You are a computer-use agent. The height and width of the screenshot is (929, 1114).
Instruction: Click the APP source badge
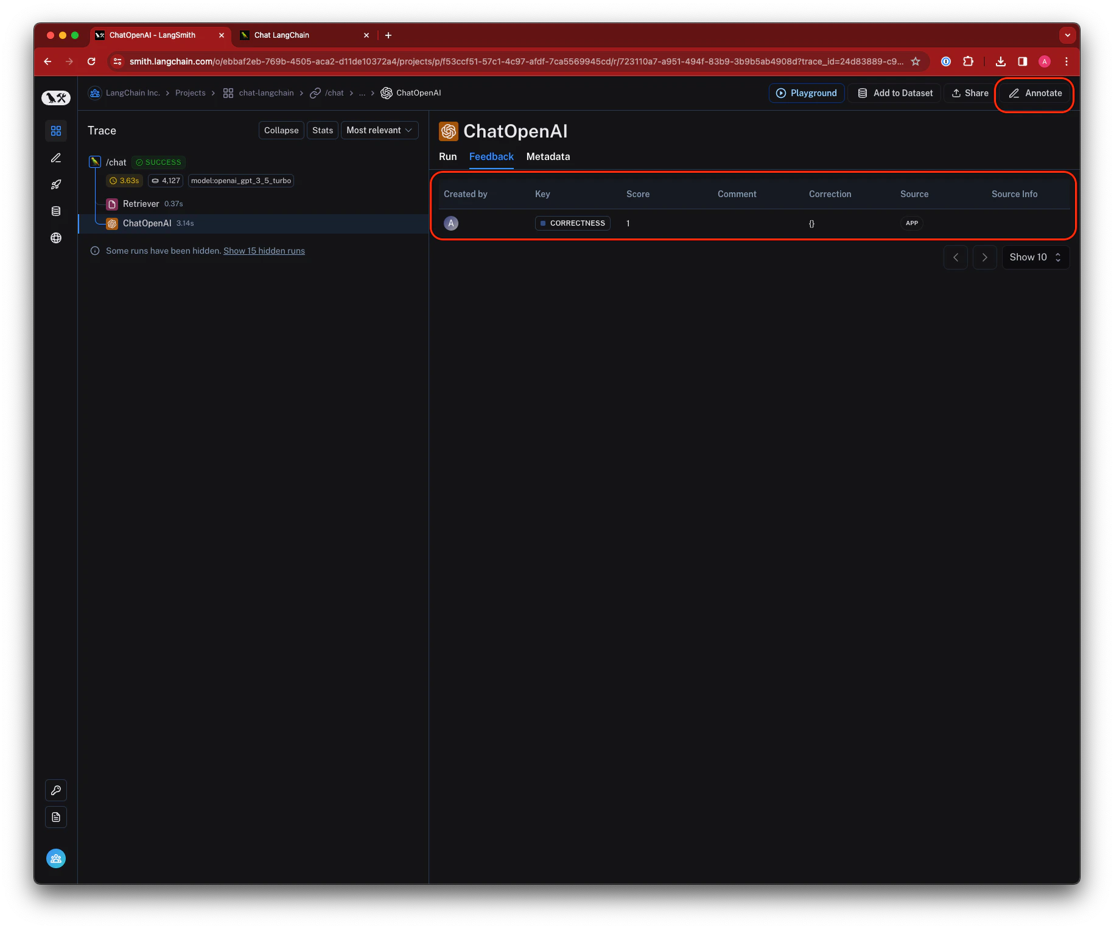[912, 223]
